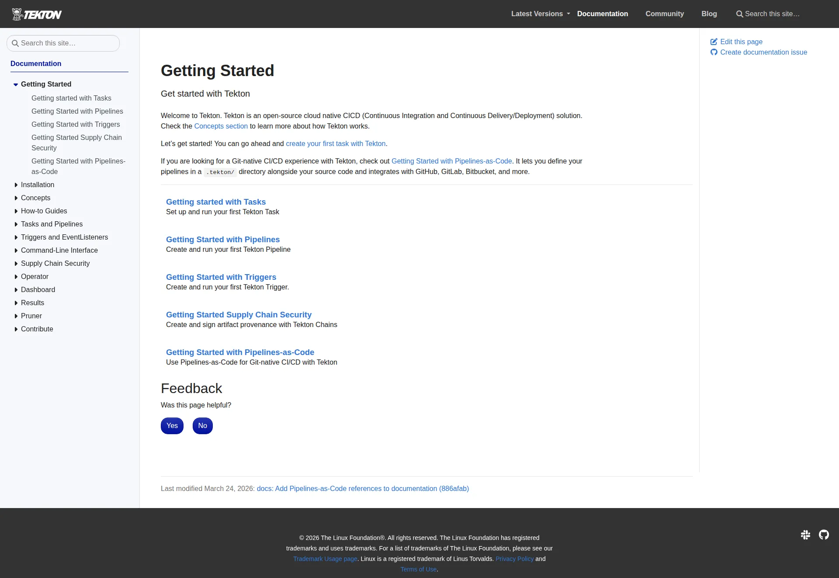Click the Tekton logo in the header

click(37, 14)
